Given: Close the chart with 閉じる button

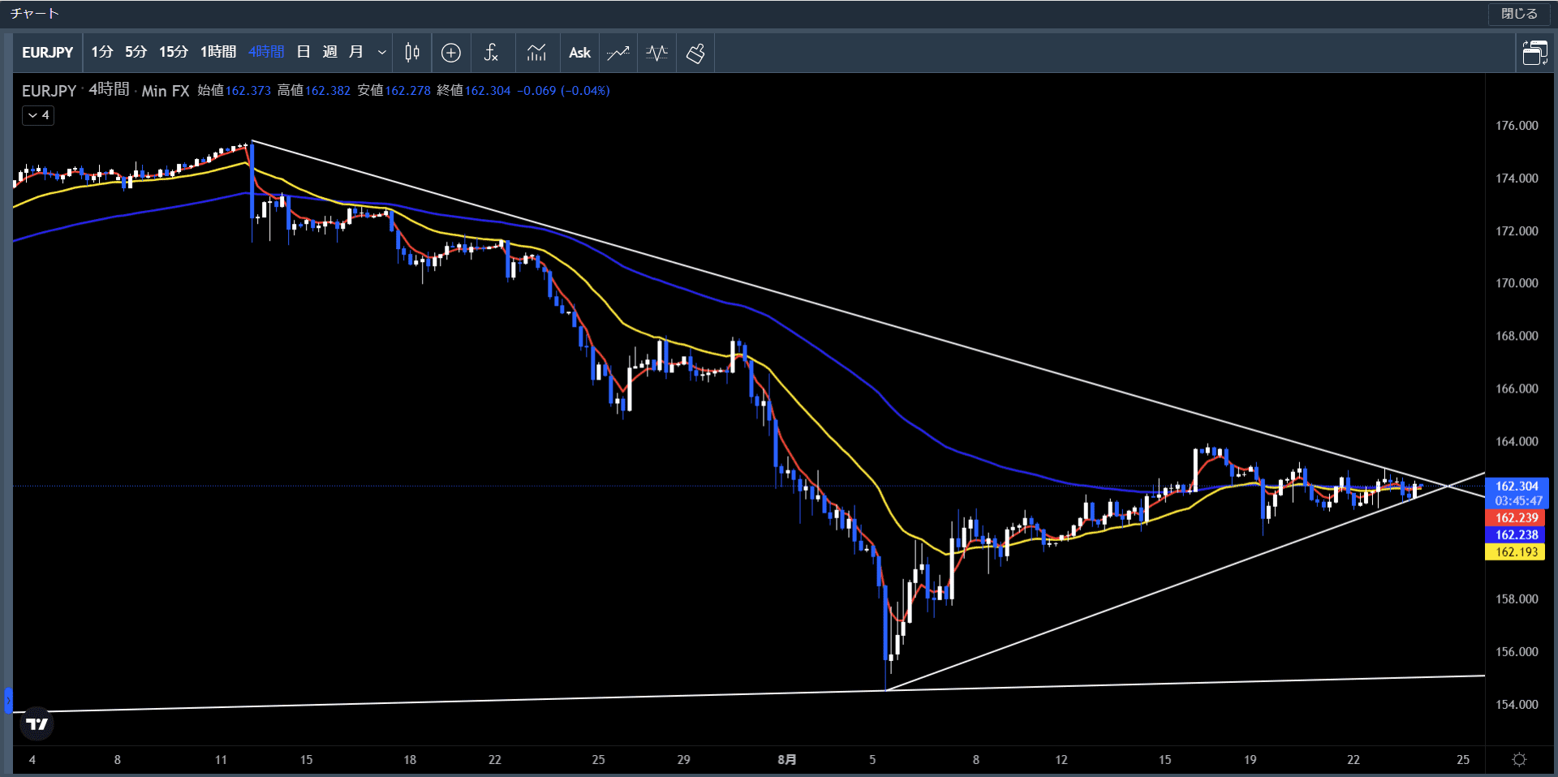Looking at the screenshot, I should 1519,14.
